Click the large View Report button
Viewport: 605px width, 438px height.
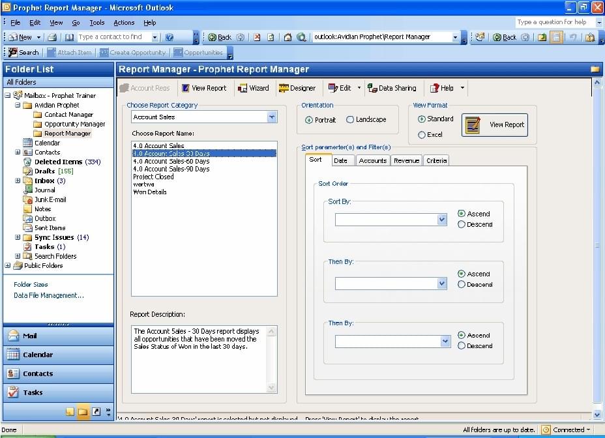coord(495,125)
